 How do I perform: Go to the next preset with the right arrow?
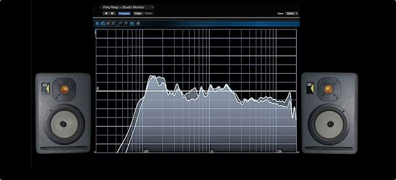pyautogui.click(x=112, y=13)
